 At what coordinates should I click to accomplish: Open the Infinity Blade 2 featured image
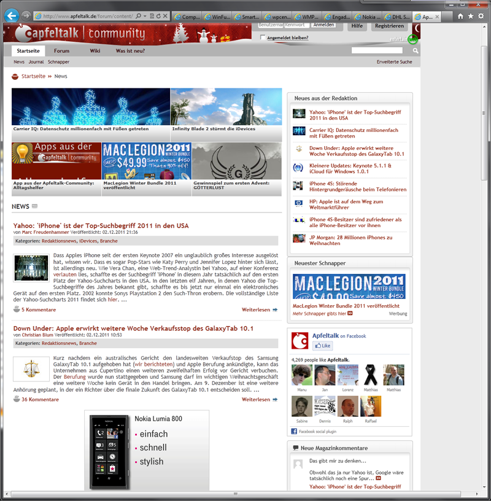(226, 107)
